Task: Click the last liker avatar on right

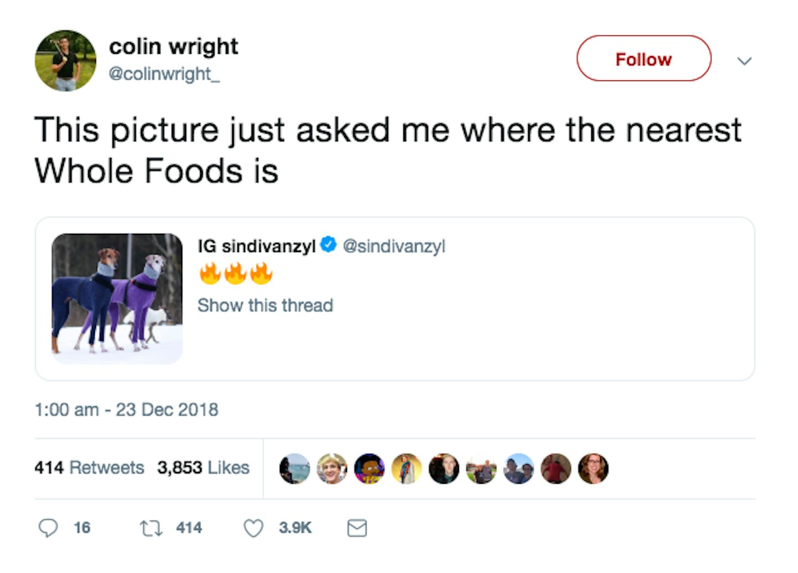Action: (593, 469)
